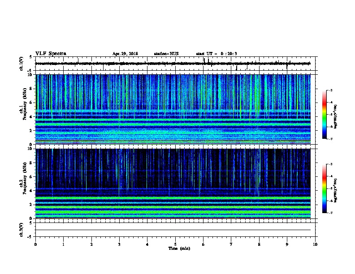Click the ch.1 colorbar "log(PSD)" unit label

(x=336, y=116)
